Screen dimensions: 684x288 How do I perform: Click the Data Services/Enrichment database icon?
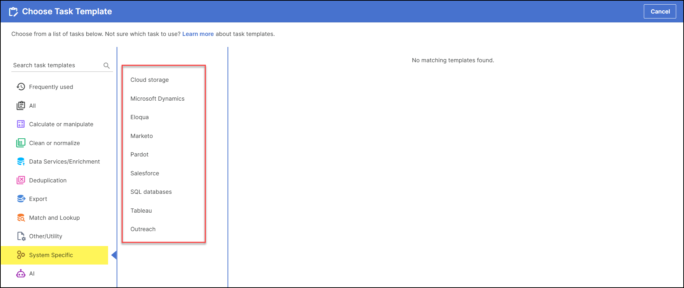(21, 161)
